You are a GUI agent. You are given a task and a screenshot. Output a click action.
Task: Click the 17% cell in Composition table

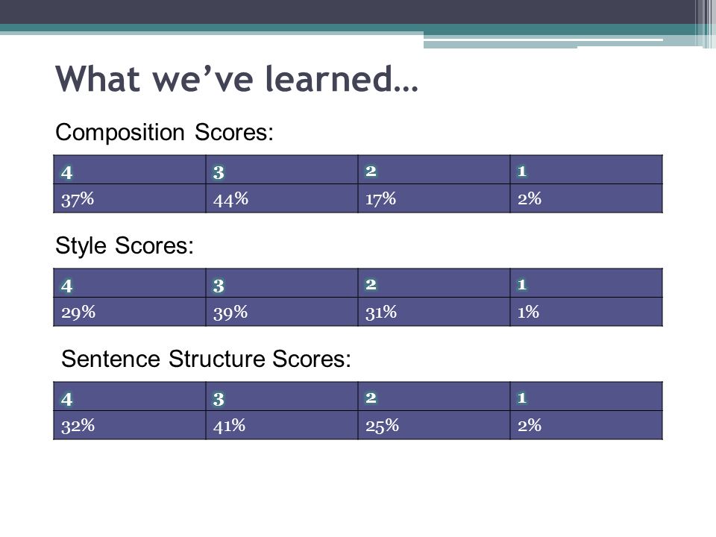434,198
